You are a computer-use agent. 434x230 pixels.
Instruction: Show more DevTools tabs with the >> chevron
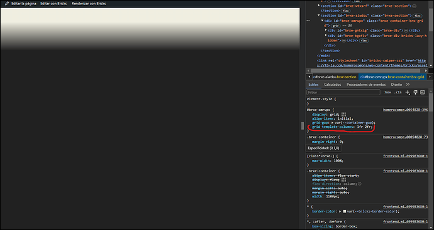(408, 85)
